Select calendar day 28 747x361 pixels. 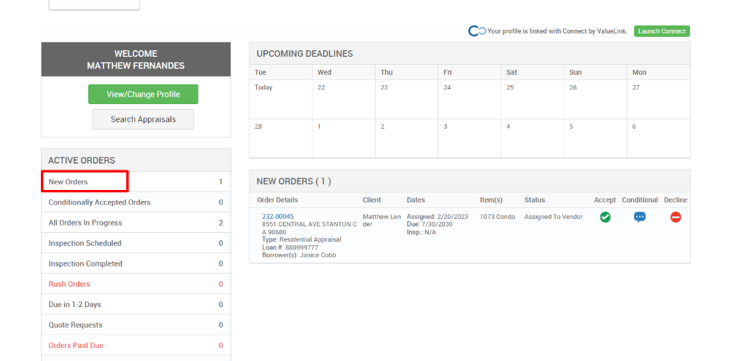coord(281,138)
